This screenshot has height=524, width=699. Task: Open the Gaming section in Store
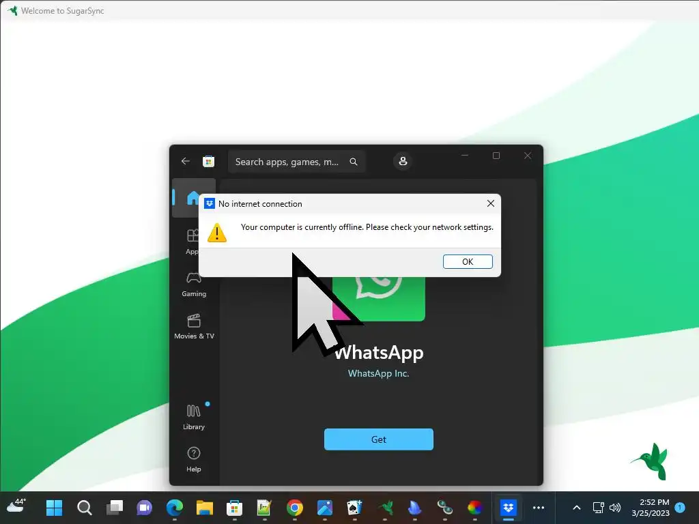click(x=194, y=285)
